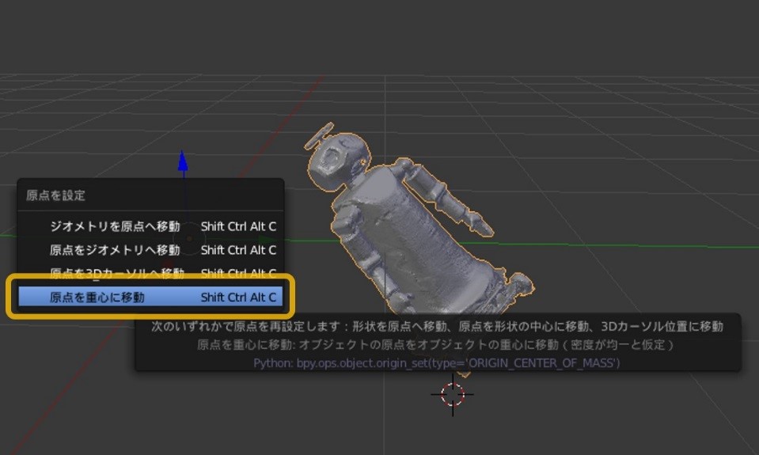Screen dimensions: 759x455
Task: Click the robot's bent arm near the menu
Action: click(x=348, y=231)
